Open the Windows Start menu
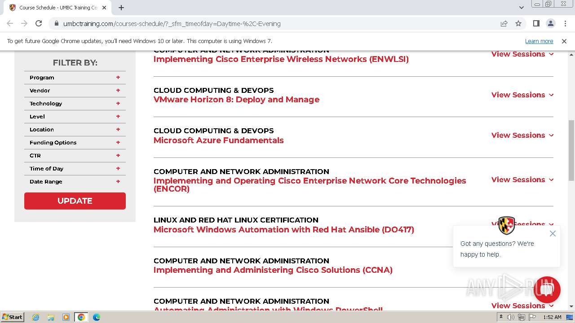 [x=13, y=317]
